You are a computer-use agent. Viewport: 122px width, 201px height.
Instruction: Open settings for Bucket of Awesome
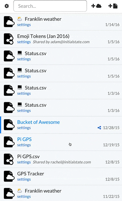(x=24, y=128)
